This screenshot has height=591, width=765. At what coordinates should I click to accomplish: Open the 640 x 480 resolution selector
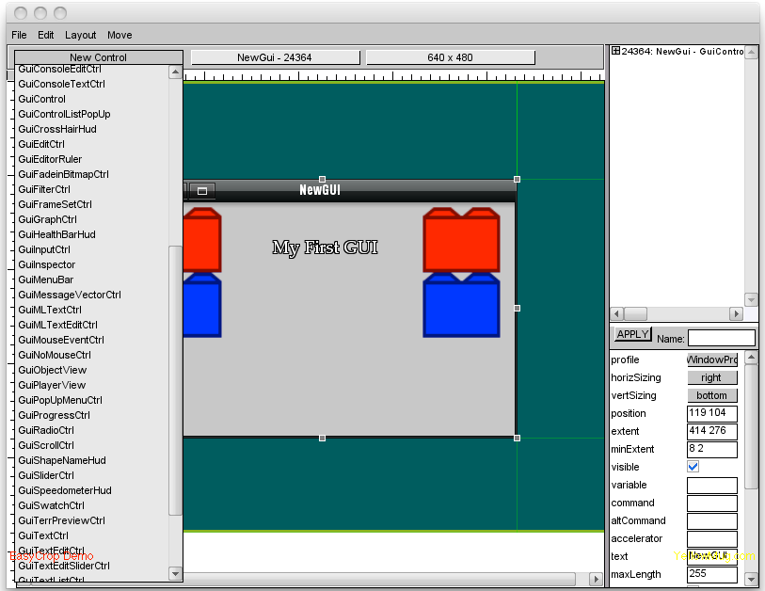tap(450, 57)
